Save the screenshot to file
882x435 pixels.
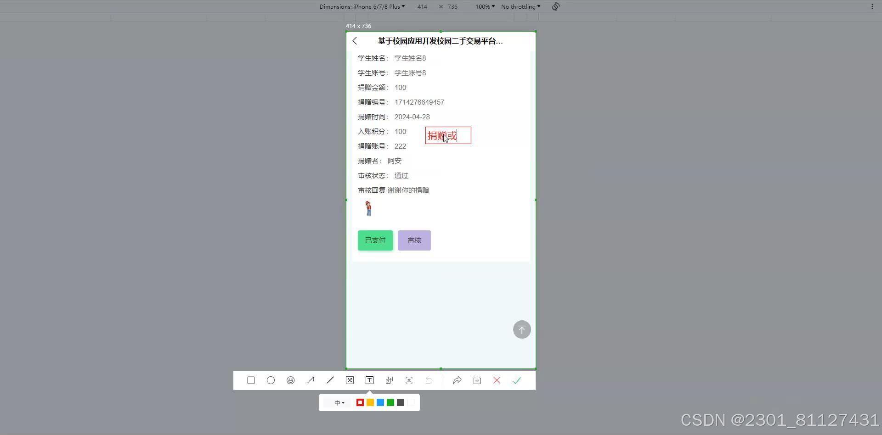tap(477, 380)
